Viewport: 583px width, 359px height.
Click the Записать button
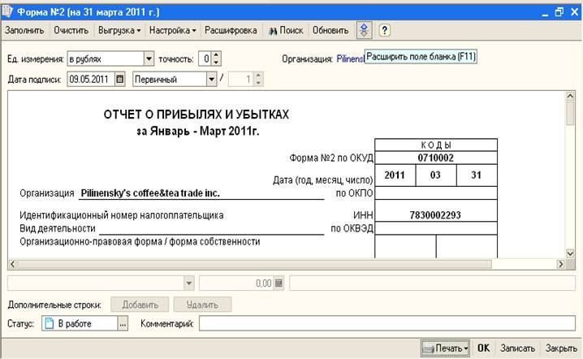tap(517, 348)
